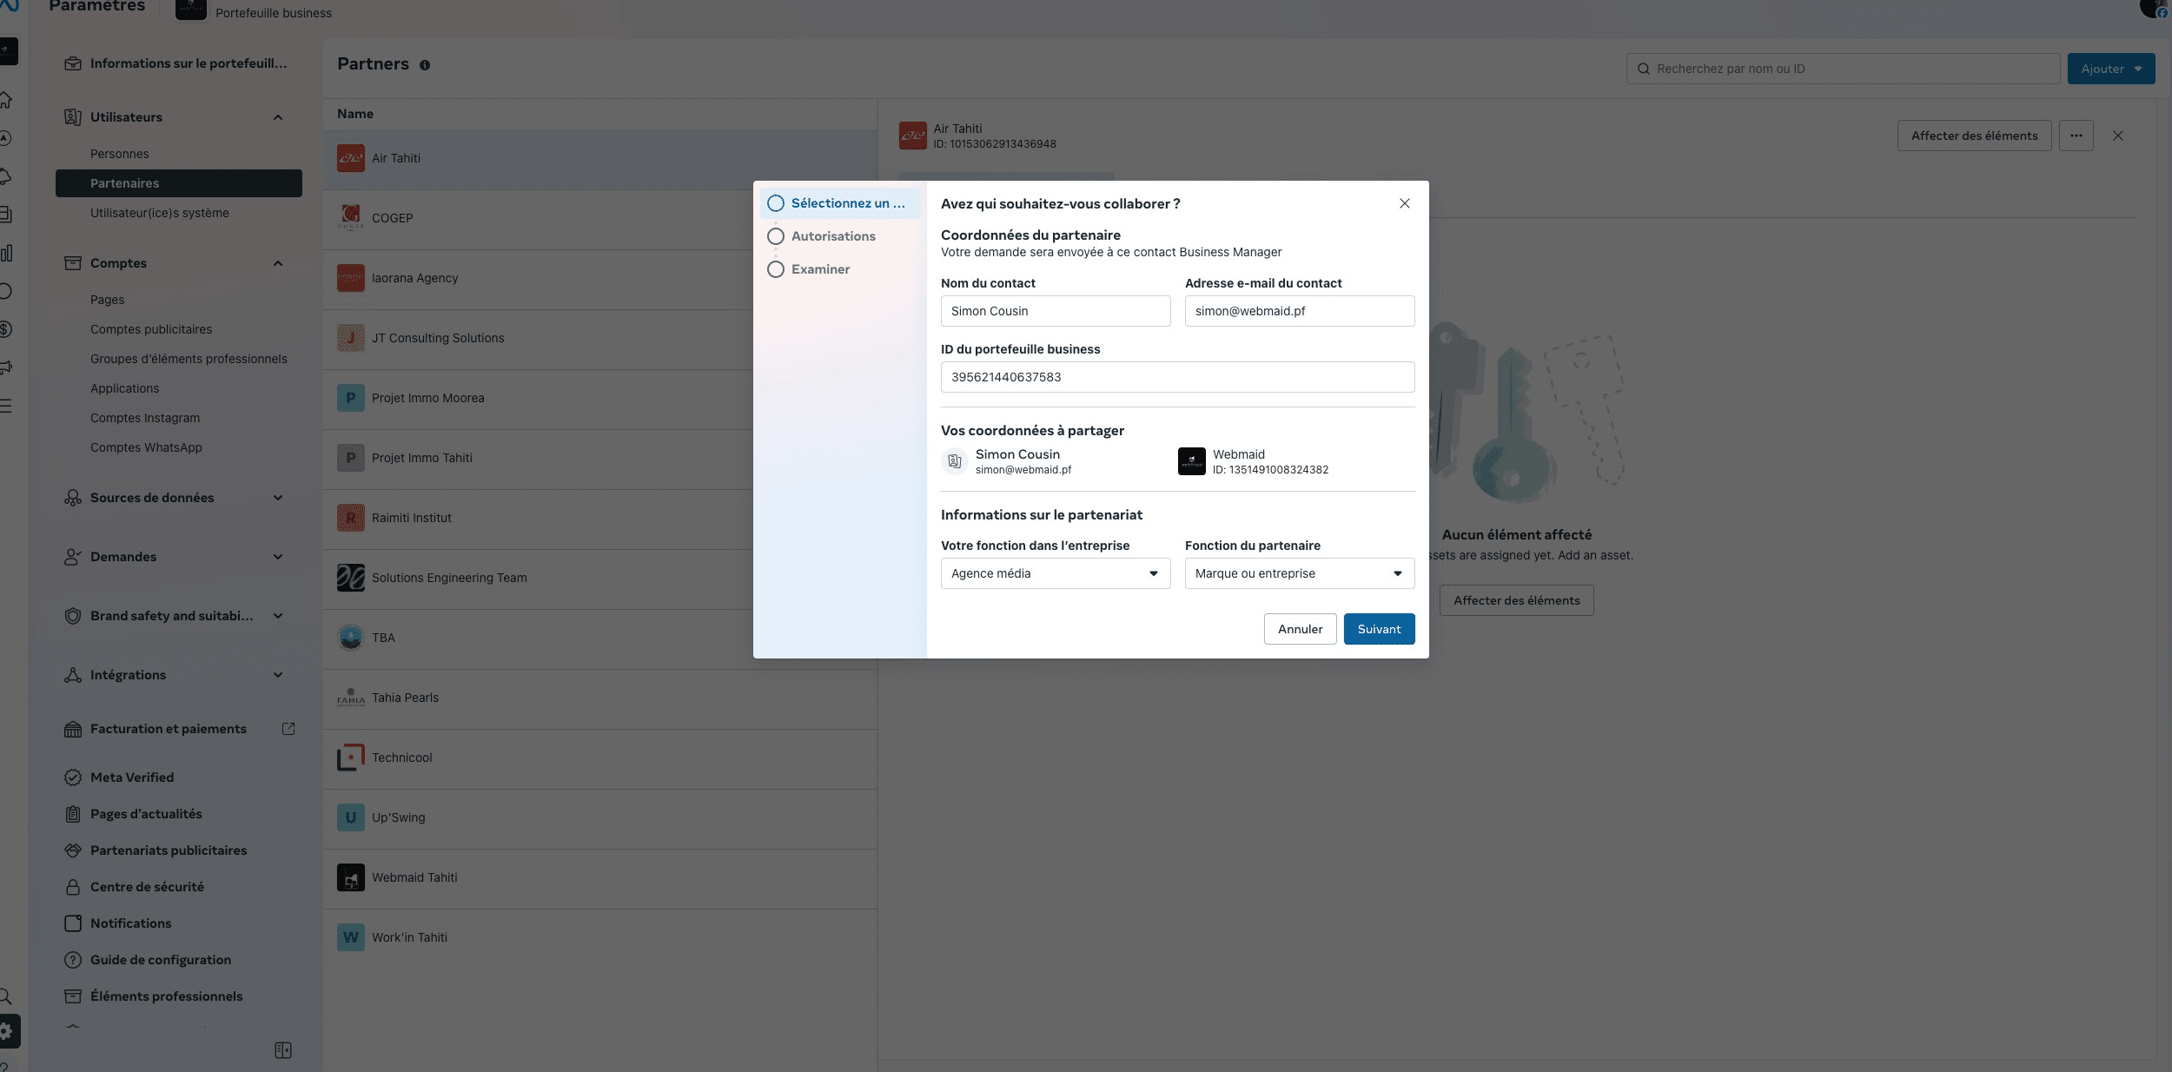Select the Examiner step radio button
Viewport: 2172px width, 1072px height.
point(776,269)
